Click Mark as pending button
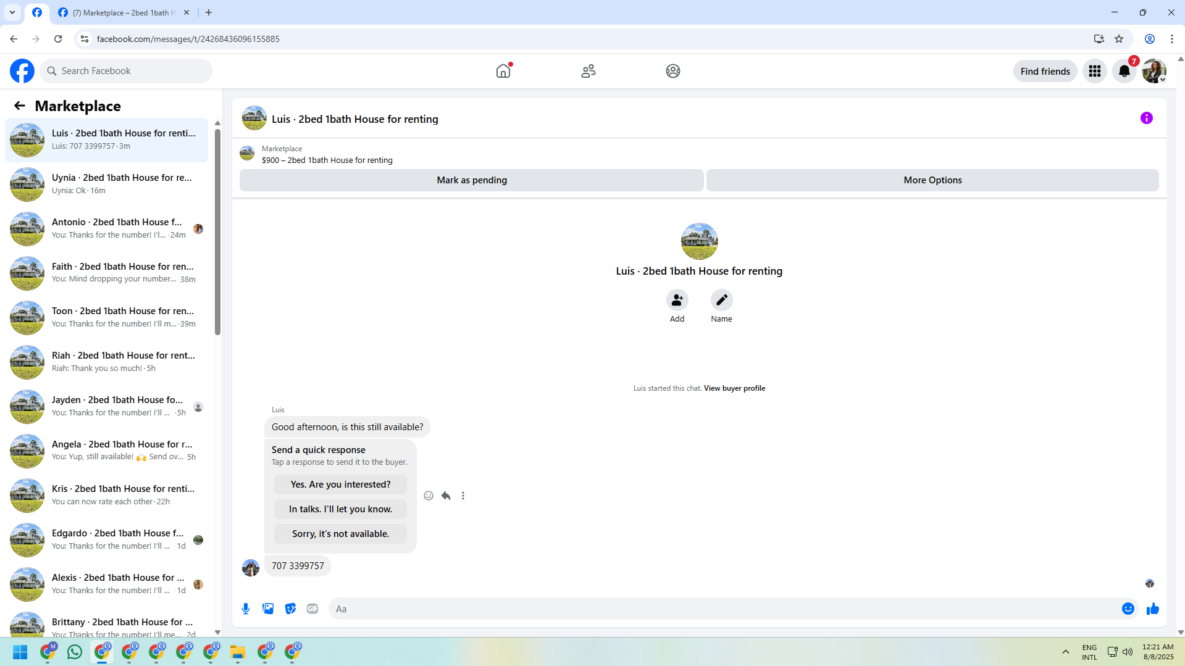The image size is (1185, 666). point(472,180)
